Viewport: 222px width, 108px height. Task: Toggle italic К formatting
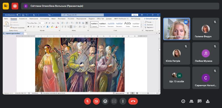pos(31,27)
